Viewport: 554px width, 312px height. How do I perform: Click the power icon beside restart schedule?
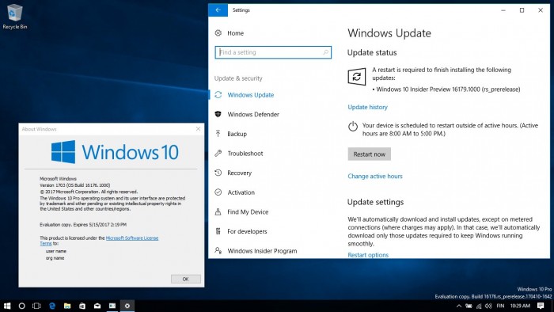click(x=353, y=127)
